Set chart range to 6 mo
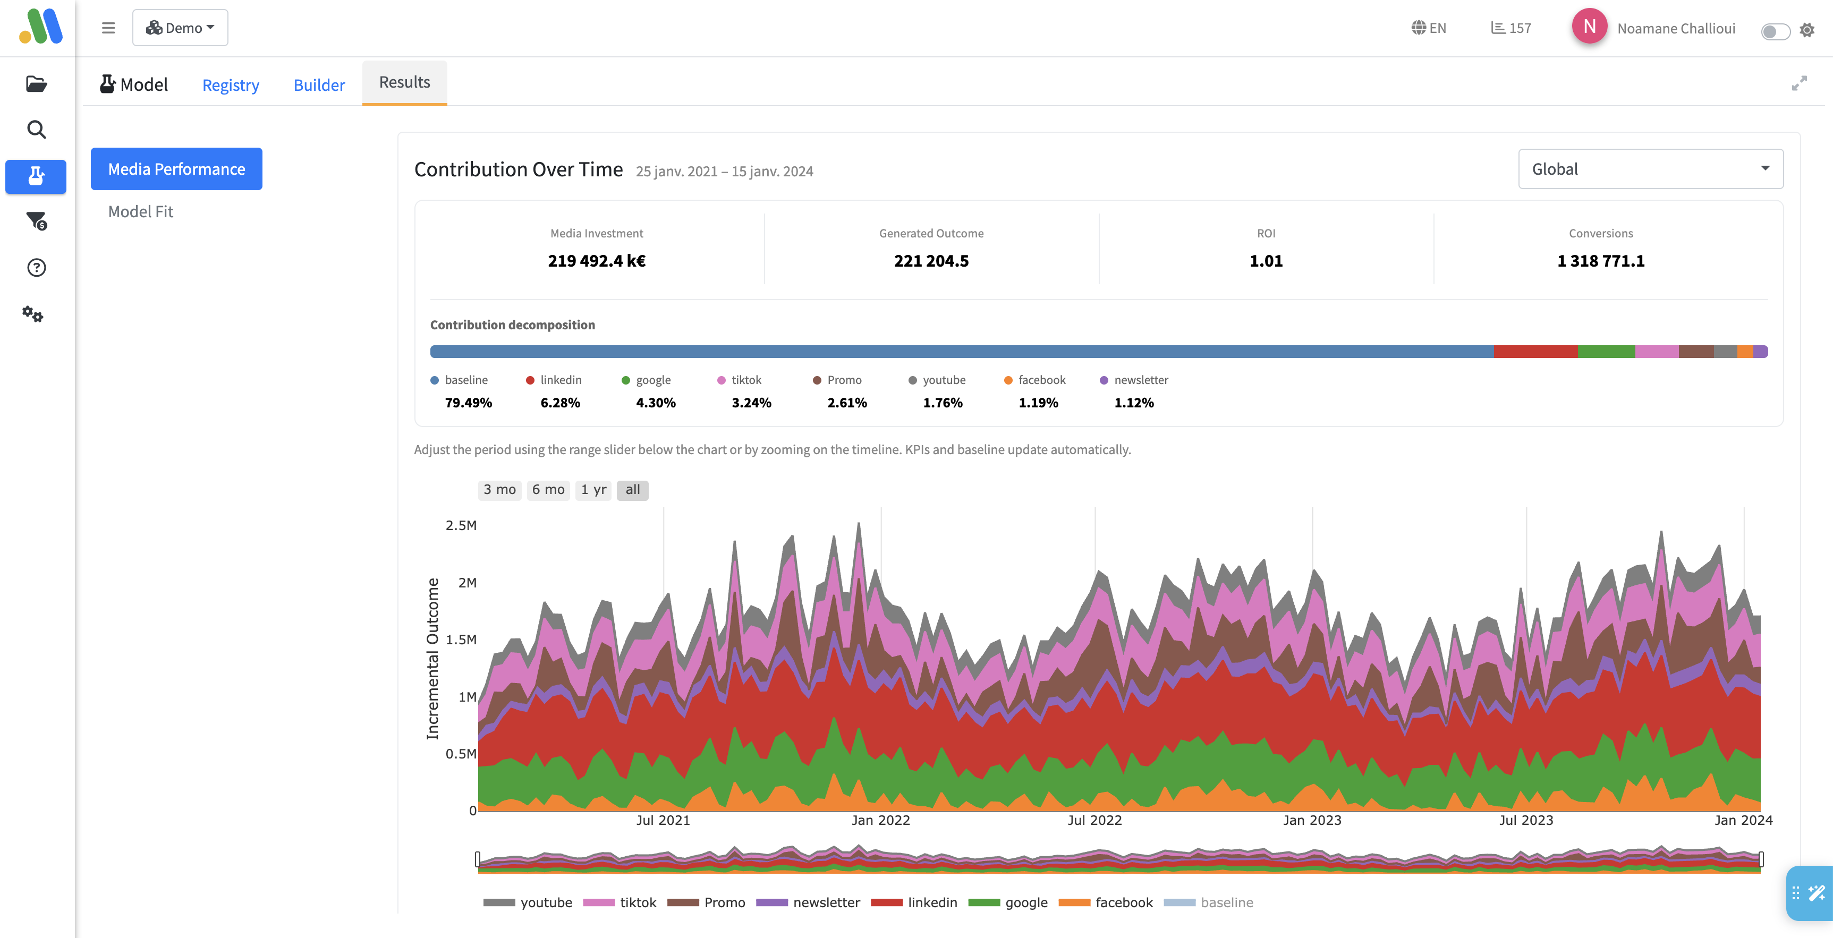Viewport: 1833px width, 938px height. pos(548,489)
